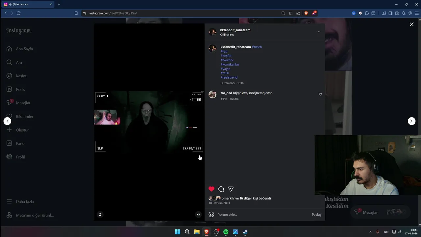The height and width of the screenshot is (237, 421).
Task: Go to the previous post with left arrow
Action: 7,121
